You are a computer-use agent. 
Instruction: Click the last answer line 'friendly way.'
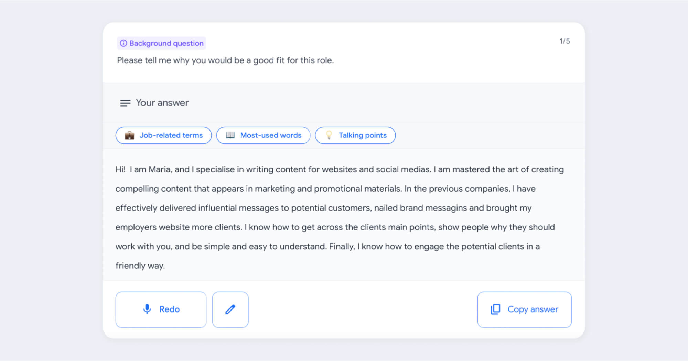(140, 266)
